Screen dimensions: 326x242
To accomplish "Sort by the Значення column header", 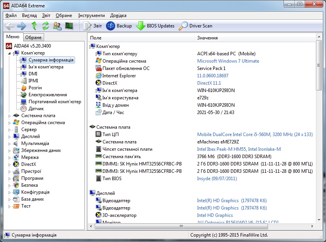I will pos(255,38).
